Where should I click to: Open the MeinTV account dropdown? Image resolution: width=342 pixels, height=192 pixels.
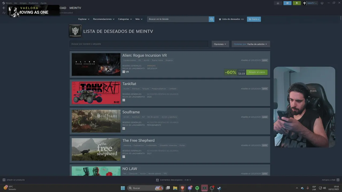[312, 3]
